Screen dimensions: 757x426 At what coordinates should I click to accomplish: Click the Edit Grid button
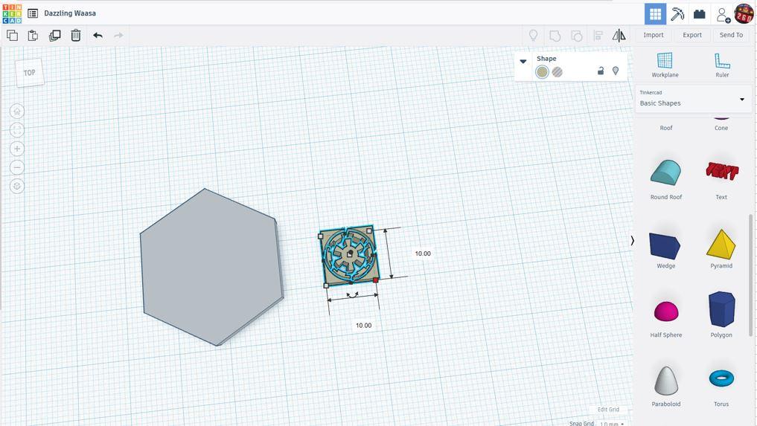(608, 410)
